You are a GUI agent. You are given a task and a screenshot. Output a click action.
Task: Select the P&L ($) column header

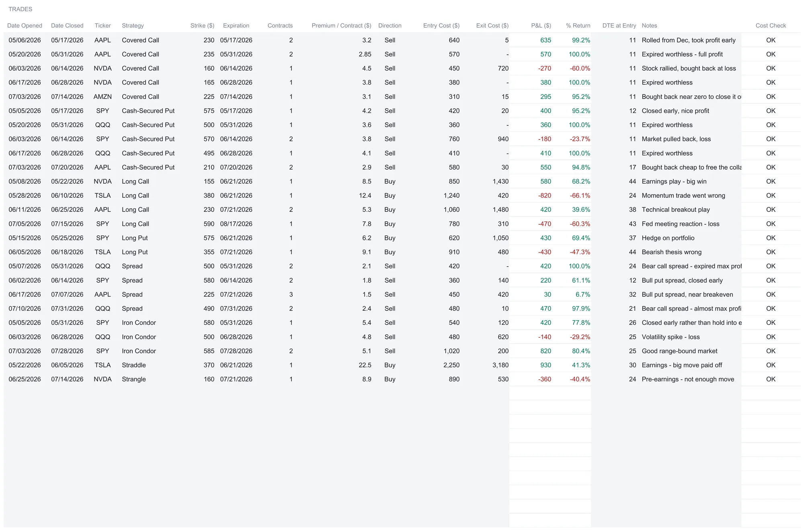[541, 25]
